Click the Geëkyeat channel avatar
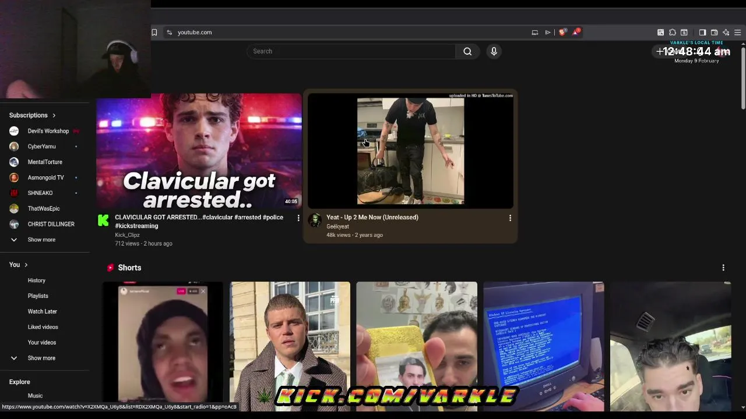This screenshot has height=419, width=746. click(x=315, y=220)
